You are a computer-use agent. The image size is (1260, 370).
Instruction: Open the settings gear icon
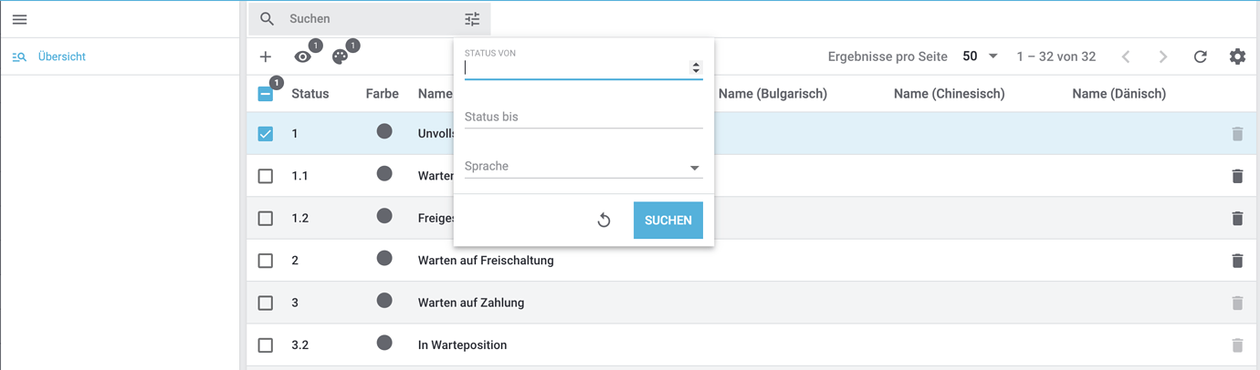tap(1237, 57)
